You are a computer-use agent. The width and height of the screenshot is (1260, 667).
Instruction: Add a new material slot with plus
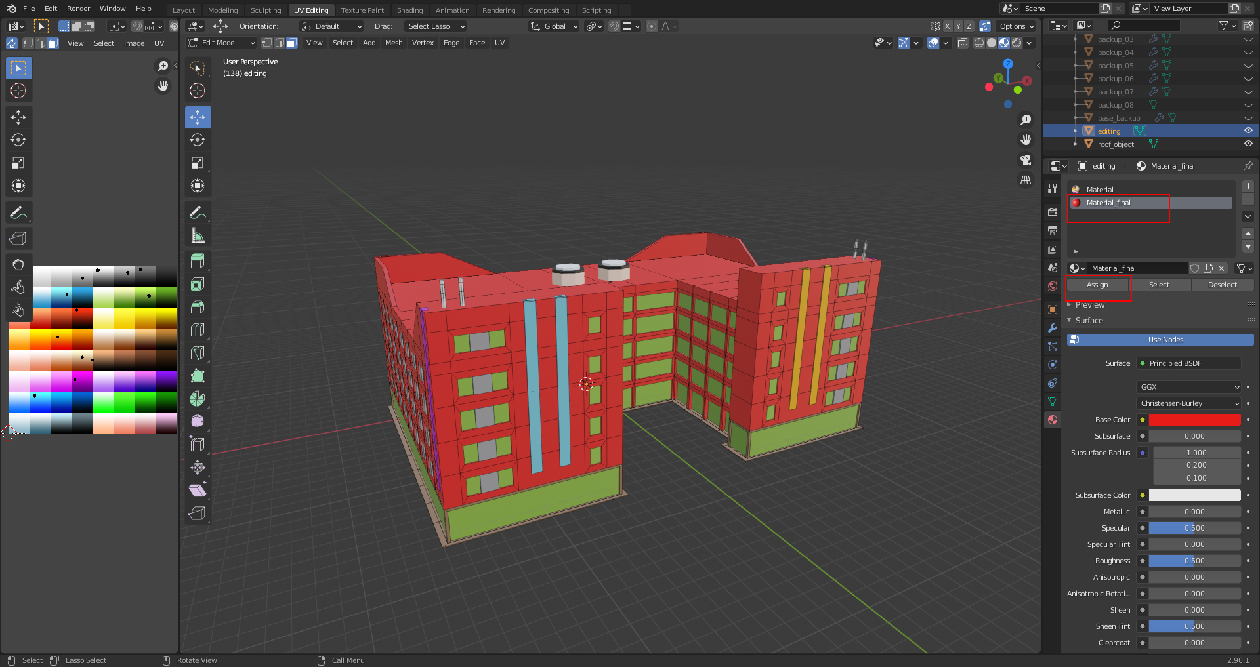click(x=1248, y=186)
